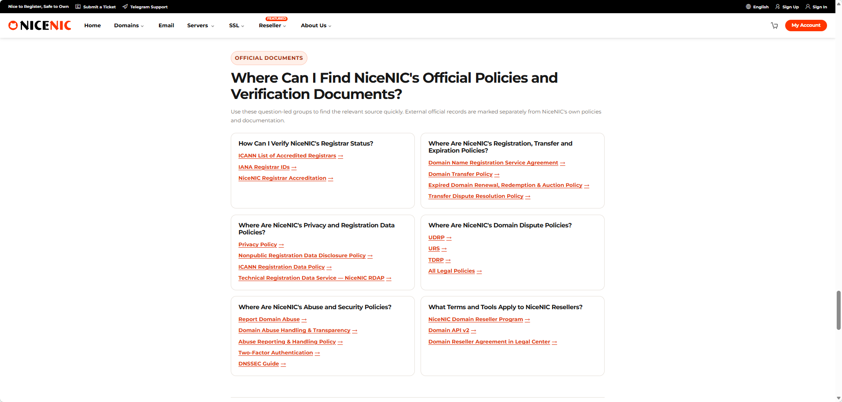Open the English language selector
Image resolution: width=842 pixels, height=402 pixels.
[761, 7]
